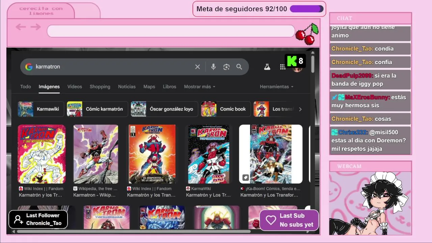This screenshot has height=243, width=432.
Task: Click the CHAT panel header
Action: tap(370, 18)
